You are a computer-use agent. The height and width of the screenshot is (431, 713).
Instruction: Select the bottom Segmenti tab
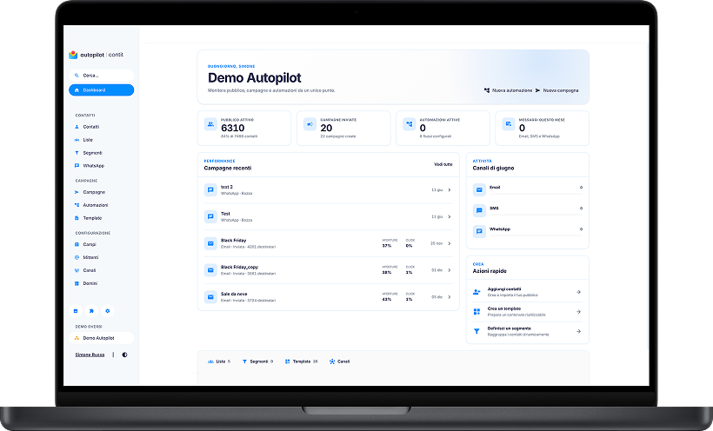point(257,361)
